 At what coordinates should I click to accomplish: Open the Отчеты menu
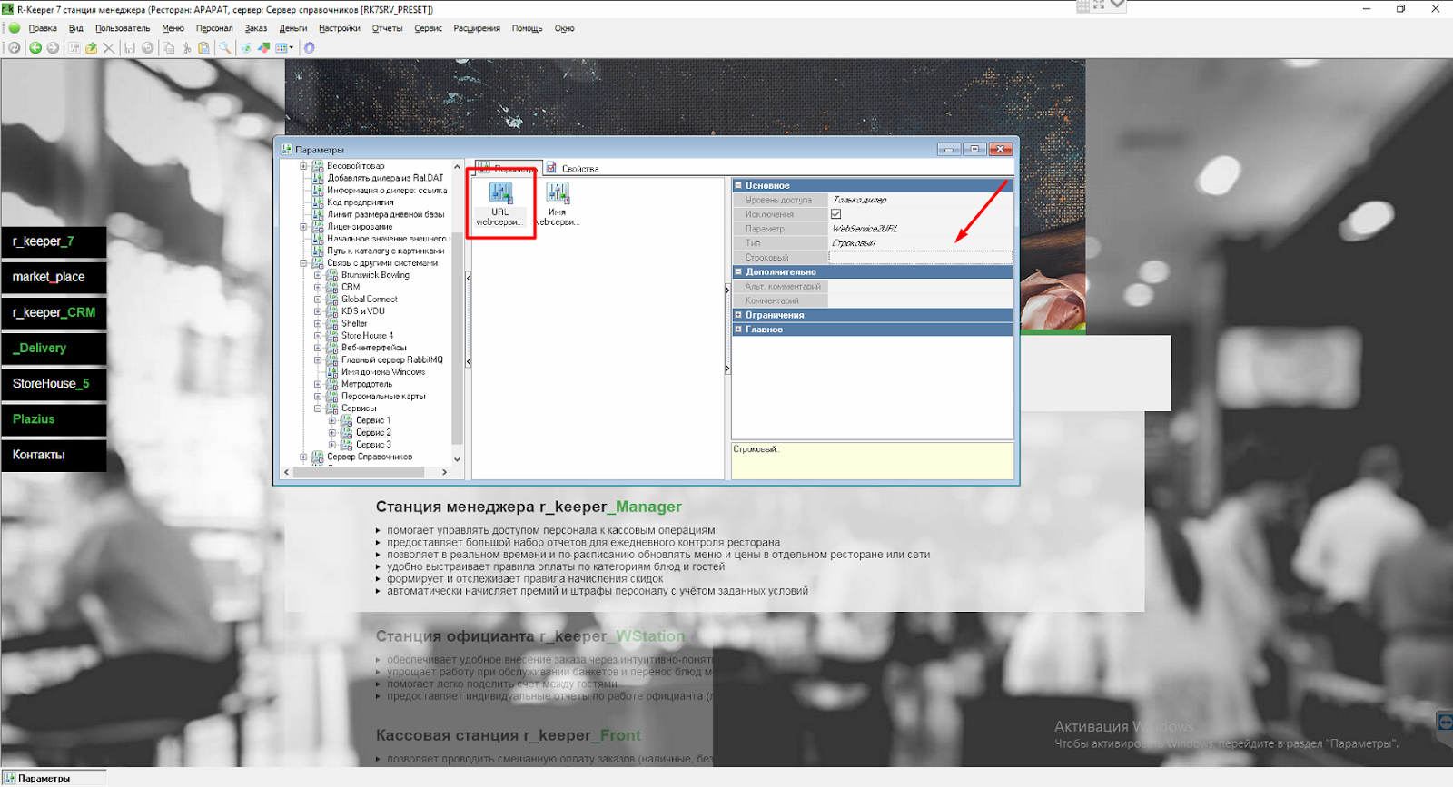click(387, 28)
